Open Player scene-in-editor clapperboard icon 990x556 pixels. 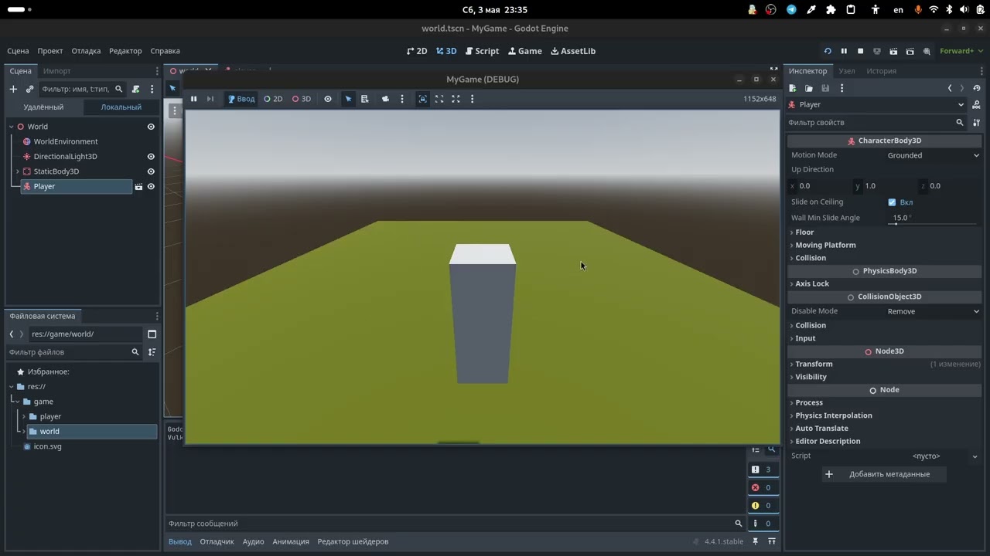coord(139,186)
